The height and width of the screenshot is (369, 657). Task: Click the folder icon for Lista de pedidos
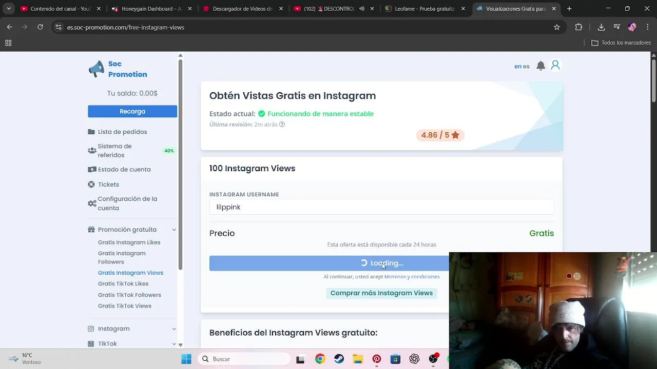[91, 132]
